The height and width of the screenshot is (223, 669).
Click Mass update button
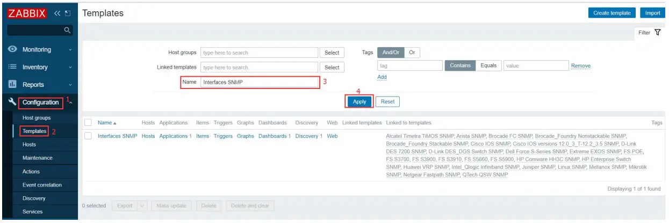pyautogui.click(x=171, y=206)
